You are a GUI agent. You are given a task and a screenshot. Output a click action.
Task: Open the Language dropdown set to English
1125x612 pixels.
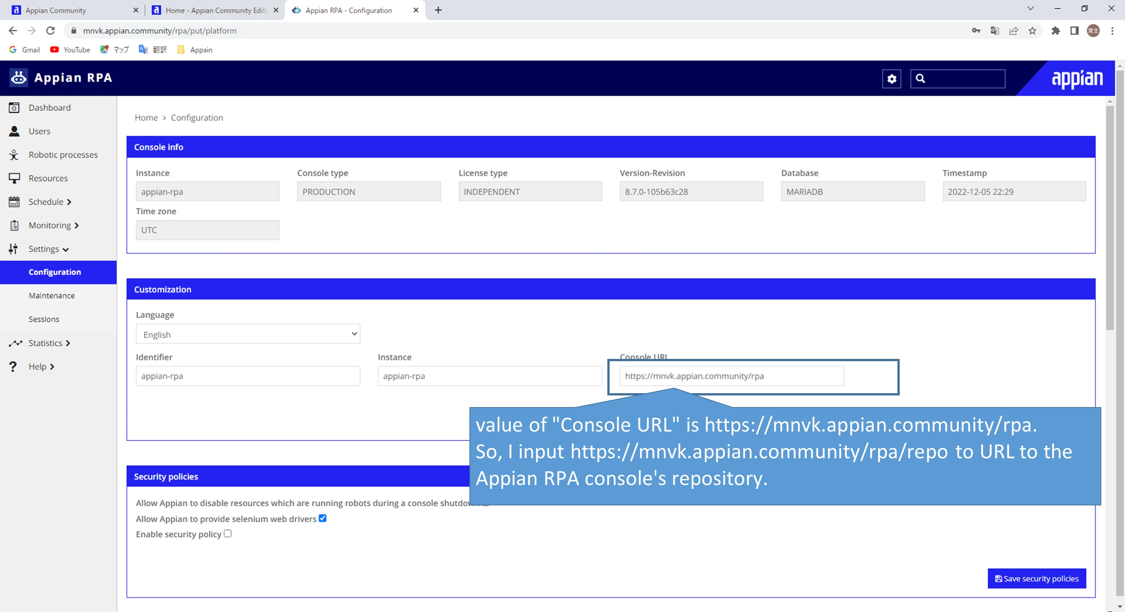[x=248, y=334]
